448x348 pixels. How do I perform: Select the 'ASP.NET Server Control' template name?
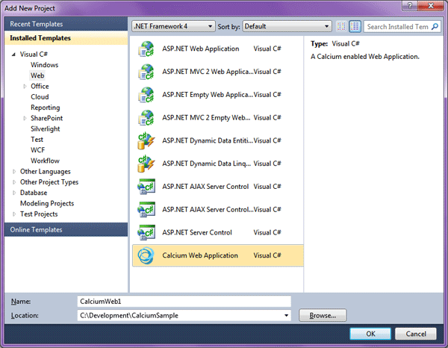point(197,232)
